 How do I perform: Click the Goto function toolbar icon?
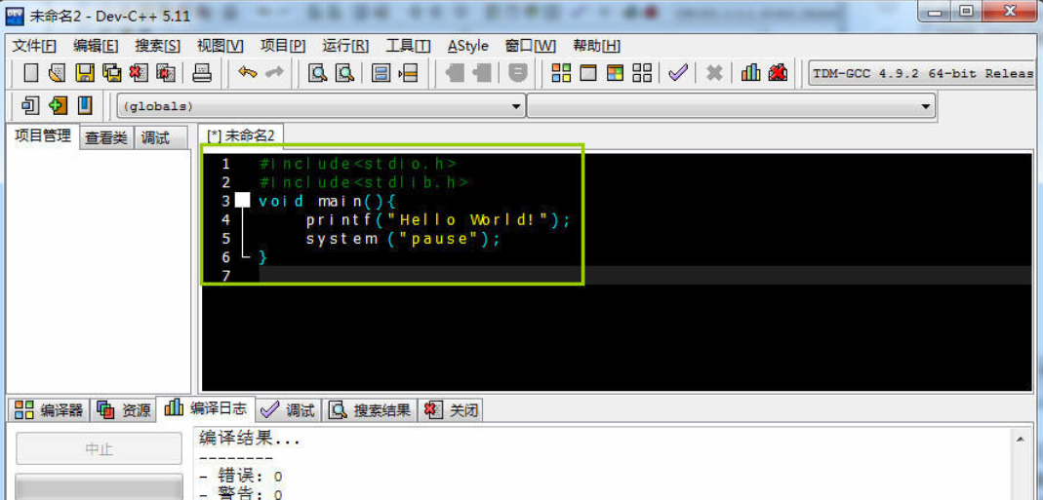381,72
